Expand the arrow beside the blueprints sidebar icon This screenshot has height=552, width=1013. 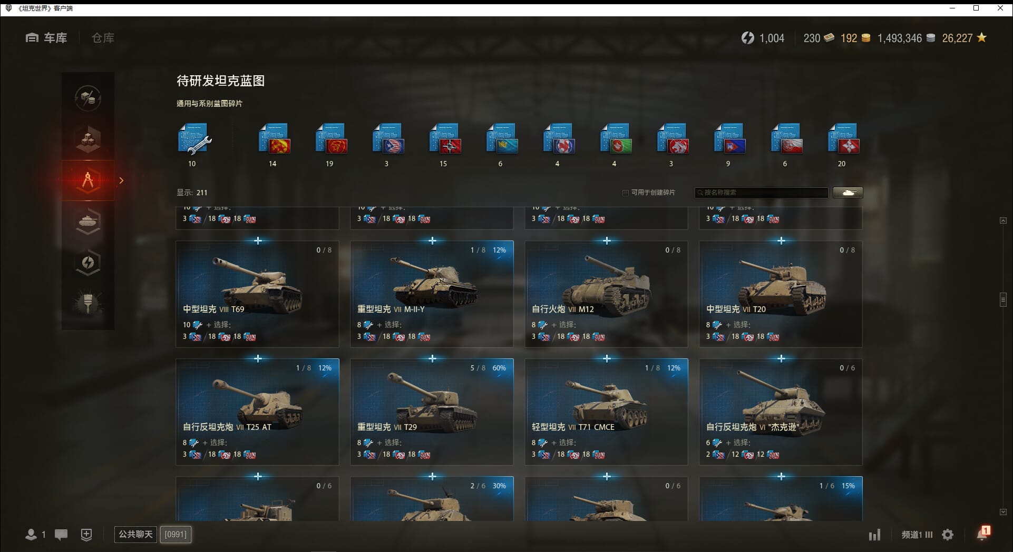coord(122,180)
